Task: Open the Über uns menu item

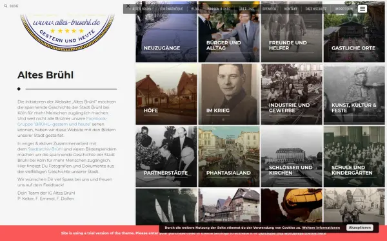Action: click(246, 9)
